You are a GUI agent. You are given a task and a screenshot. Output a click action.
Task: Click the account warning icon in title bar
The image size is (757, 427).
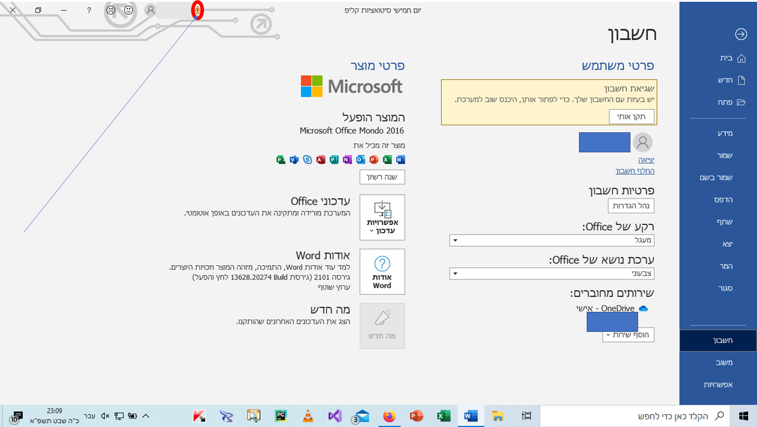click(x=198, y=10)
